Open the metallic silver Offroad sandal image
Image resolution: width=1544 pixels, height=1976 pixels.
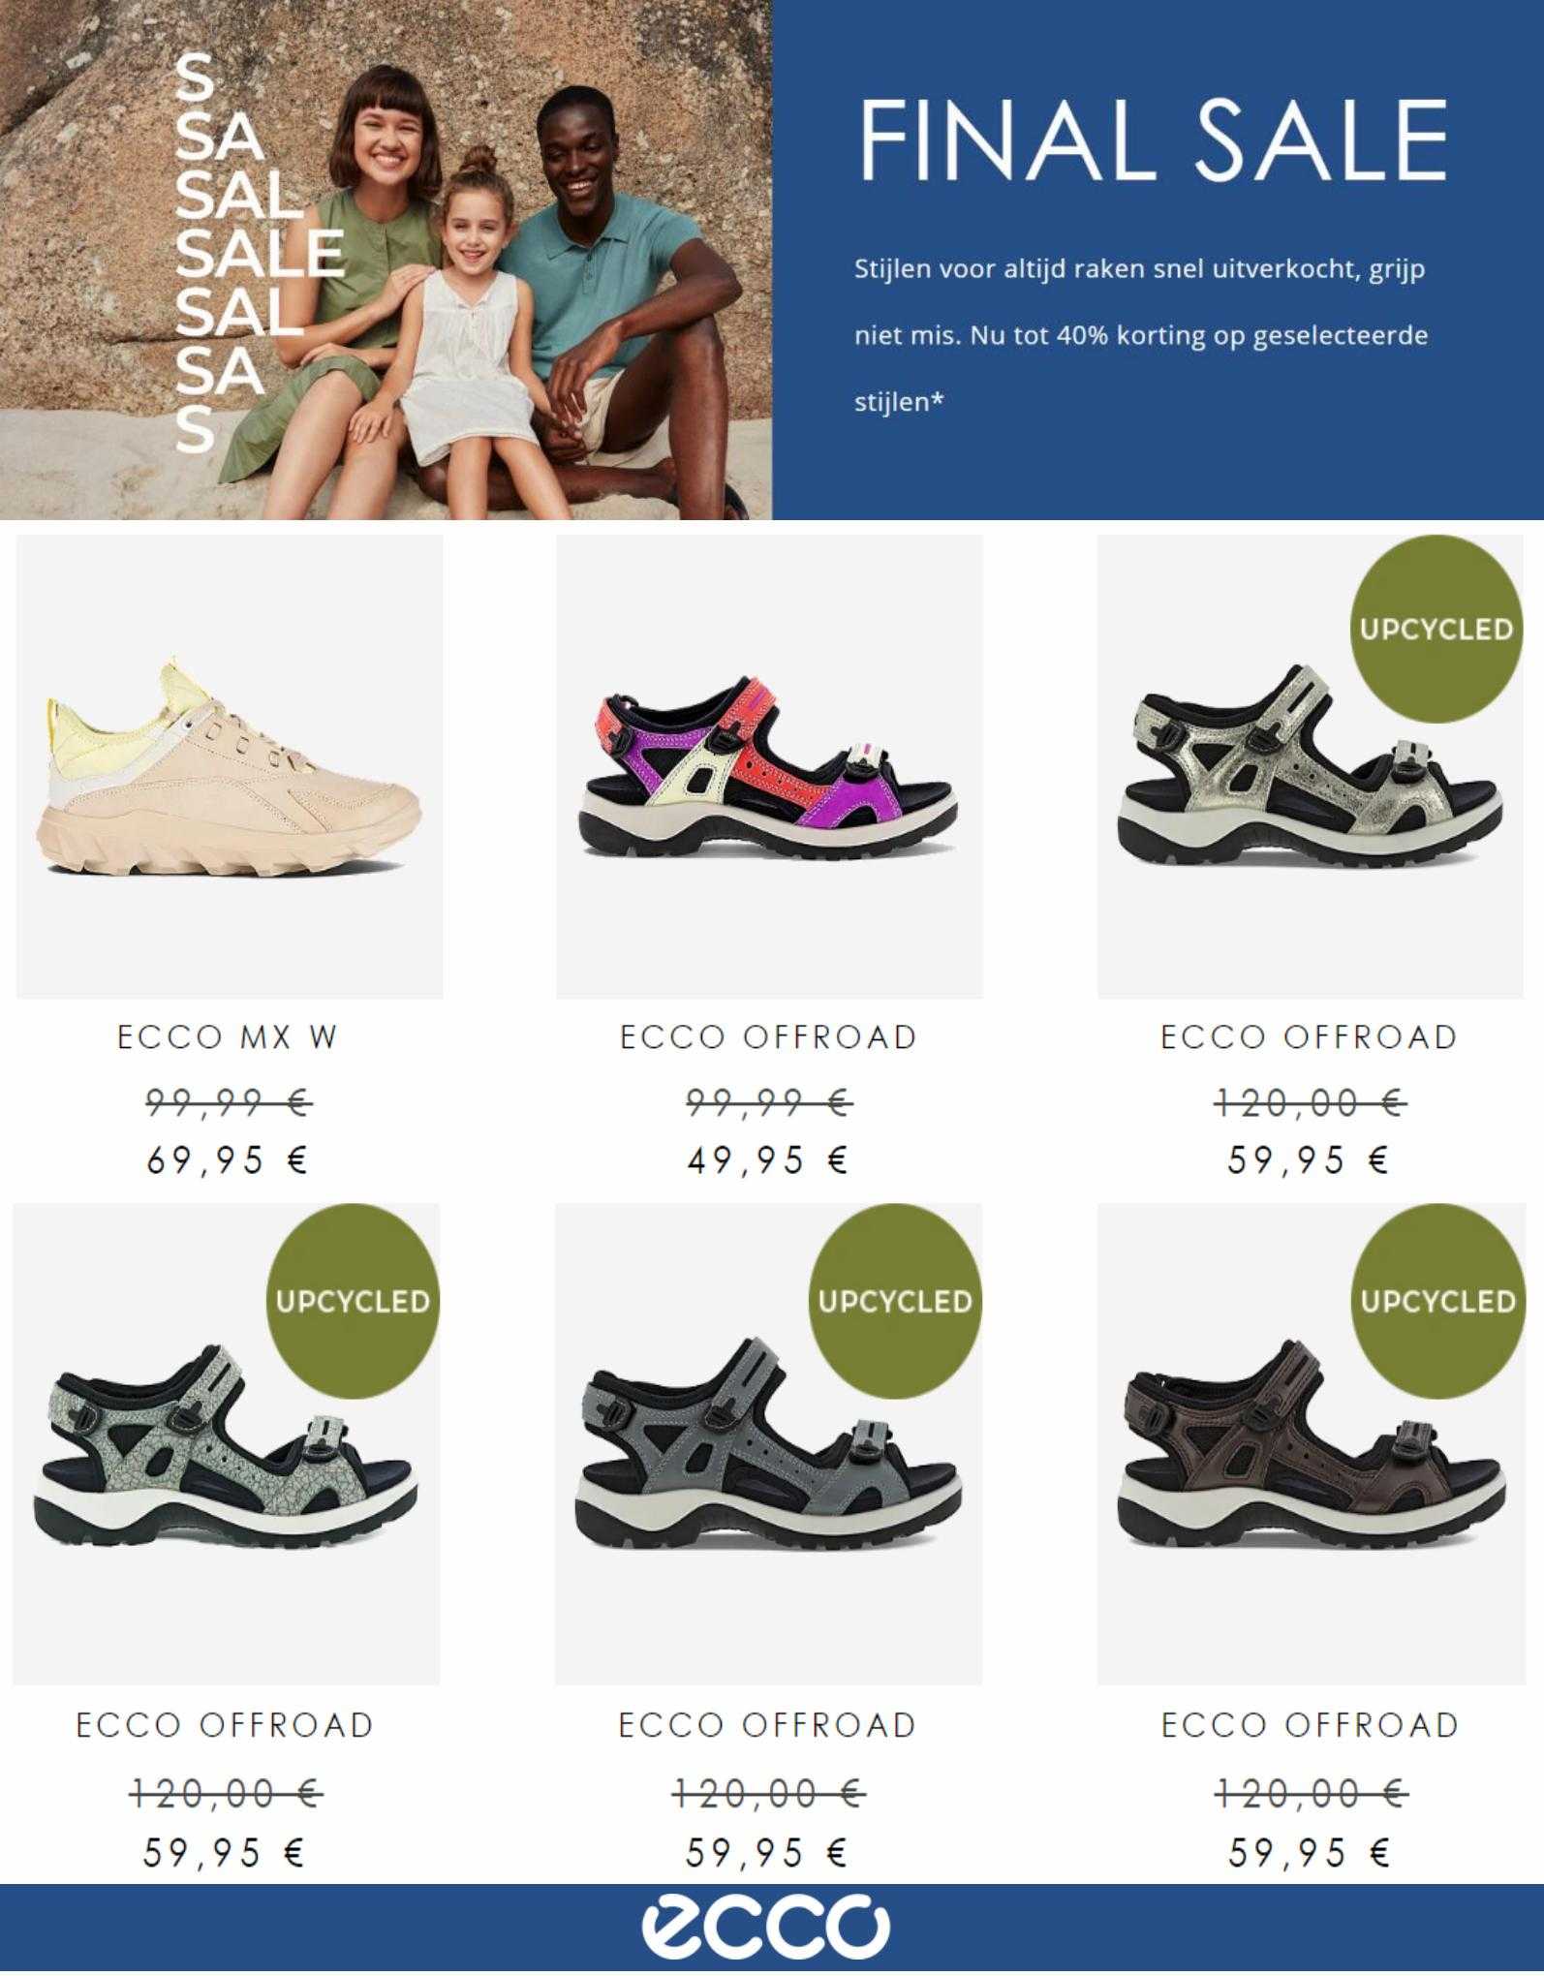[x=1311, y=766]
